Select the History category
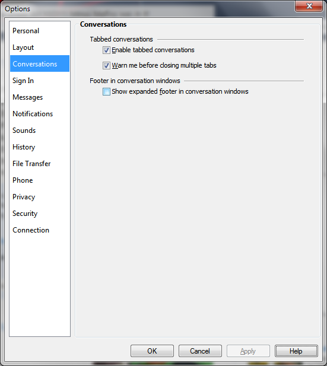Viewport: 327px width, 366px height. 40,147
